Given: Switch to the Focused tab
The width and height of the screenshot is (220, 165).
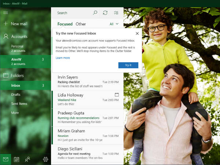Looking at the screenshot, I should (65, 24).
